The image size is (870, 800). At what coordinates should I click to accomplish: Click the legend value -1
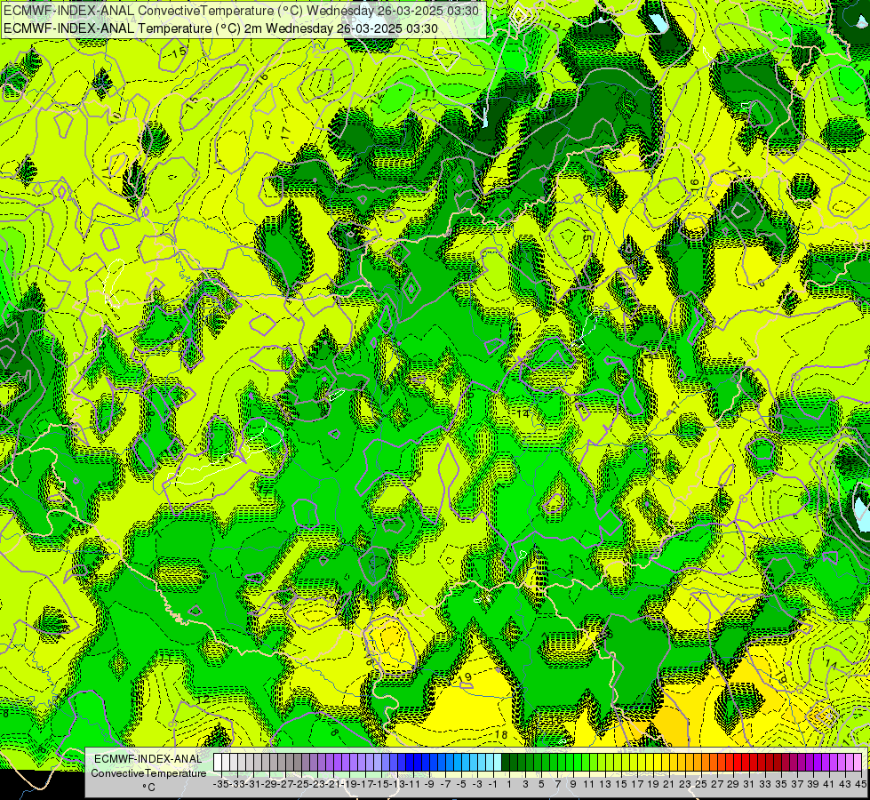click(492, 784)
